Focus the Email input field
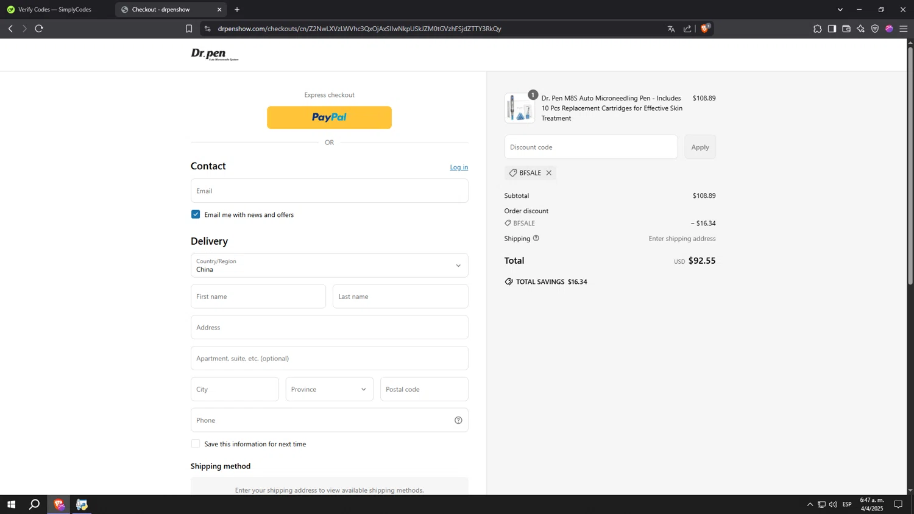The image size is (914, 514). coord(329,191)
